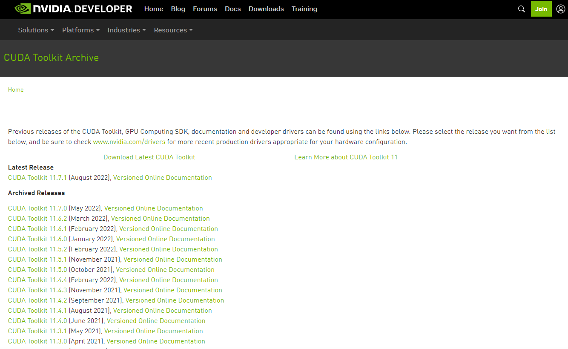Open Versioned Online Documentation for 11.4.1

[163, 311]
